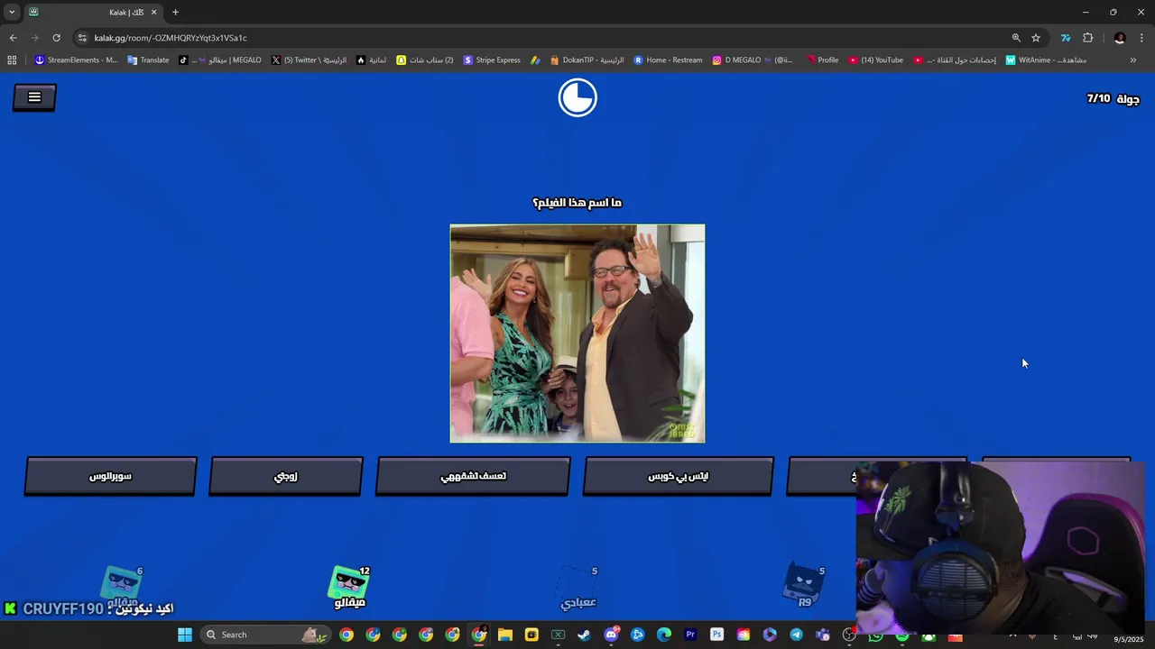Open the Stripe Express bookmark
1155x649 pixels.
click(x=492, y=60)
